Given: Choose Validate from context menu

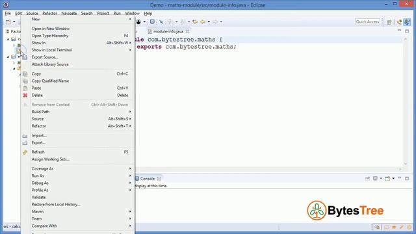Looking at the screenshot, I should 78,197.
